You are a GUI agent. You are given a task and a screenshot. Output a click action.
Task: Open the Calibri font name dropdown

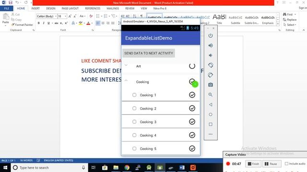click(56, 16)
